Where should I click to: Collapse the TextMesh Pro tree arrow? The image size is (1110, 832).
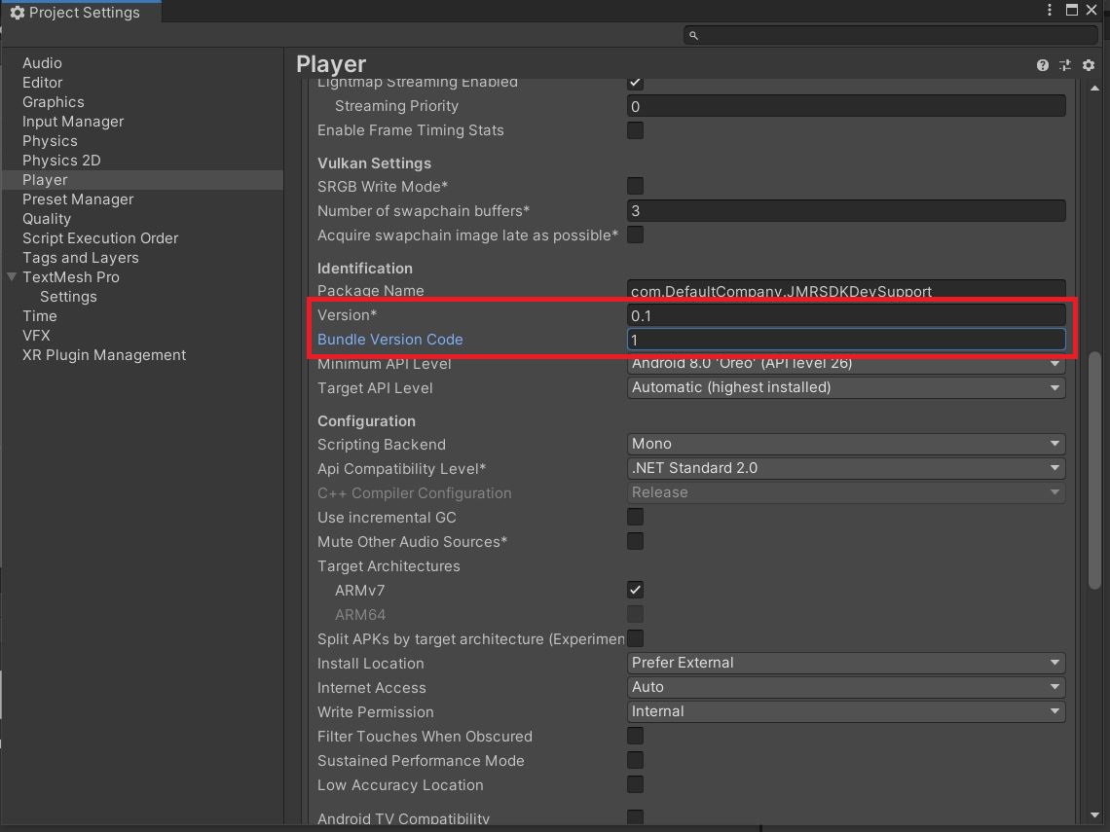(12, 277)
